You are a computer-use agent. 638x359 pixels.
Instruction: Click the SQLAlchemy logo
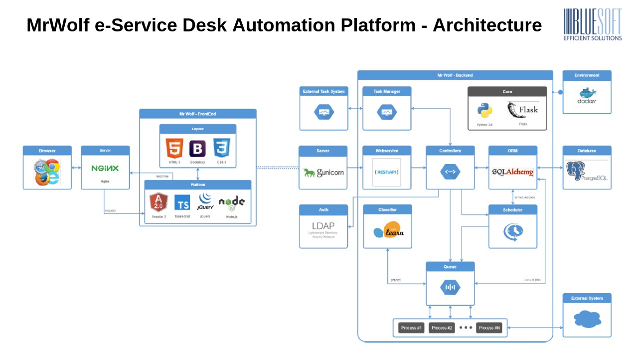513,172
